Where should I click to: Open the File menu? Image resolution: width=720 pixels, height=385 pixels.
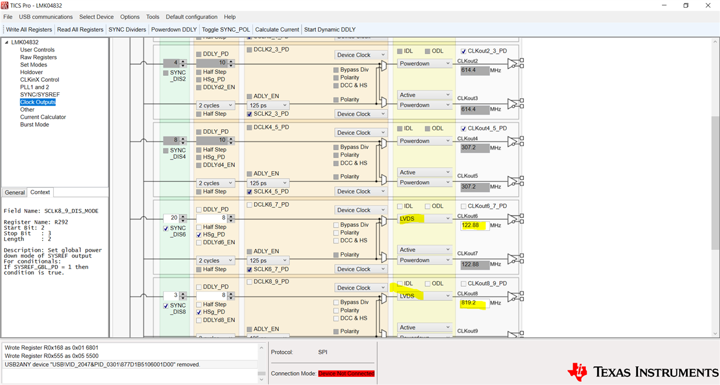pos(8,17)
